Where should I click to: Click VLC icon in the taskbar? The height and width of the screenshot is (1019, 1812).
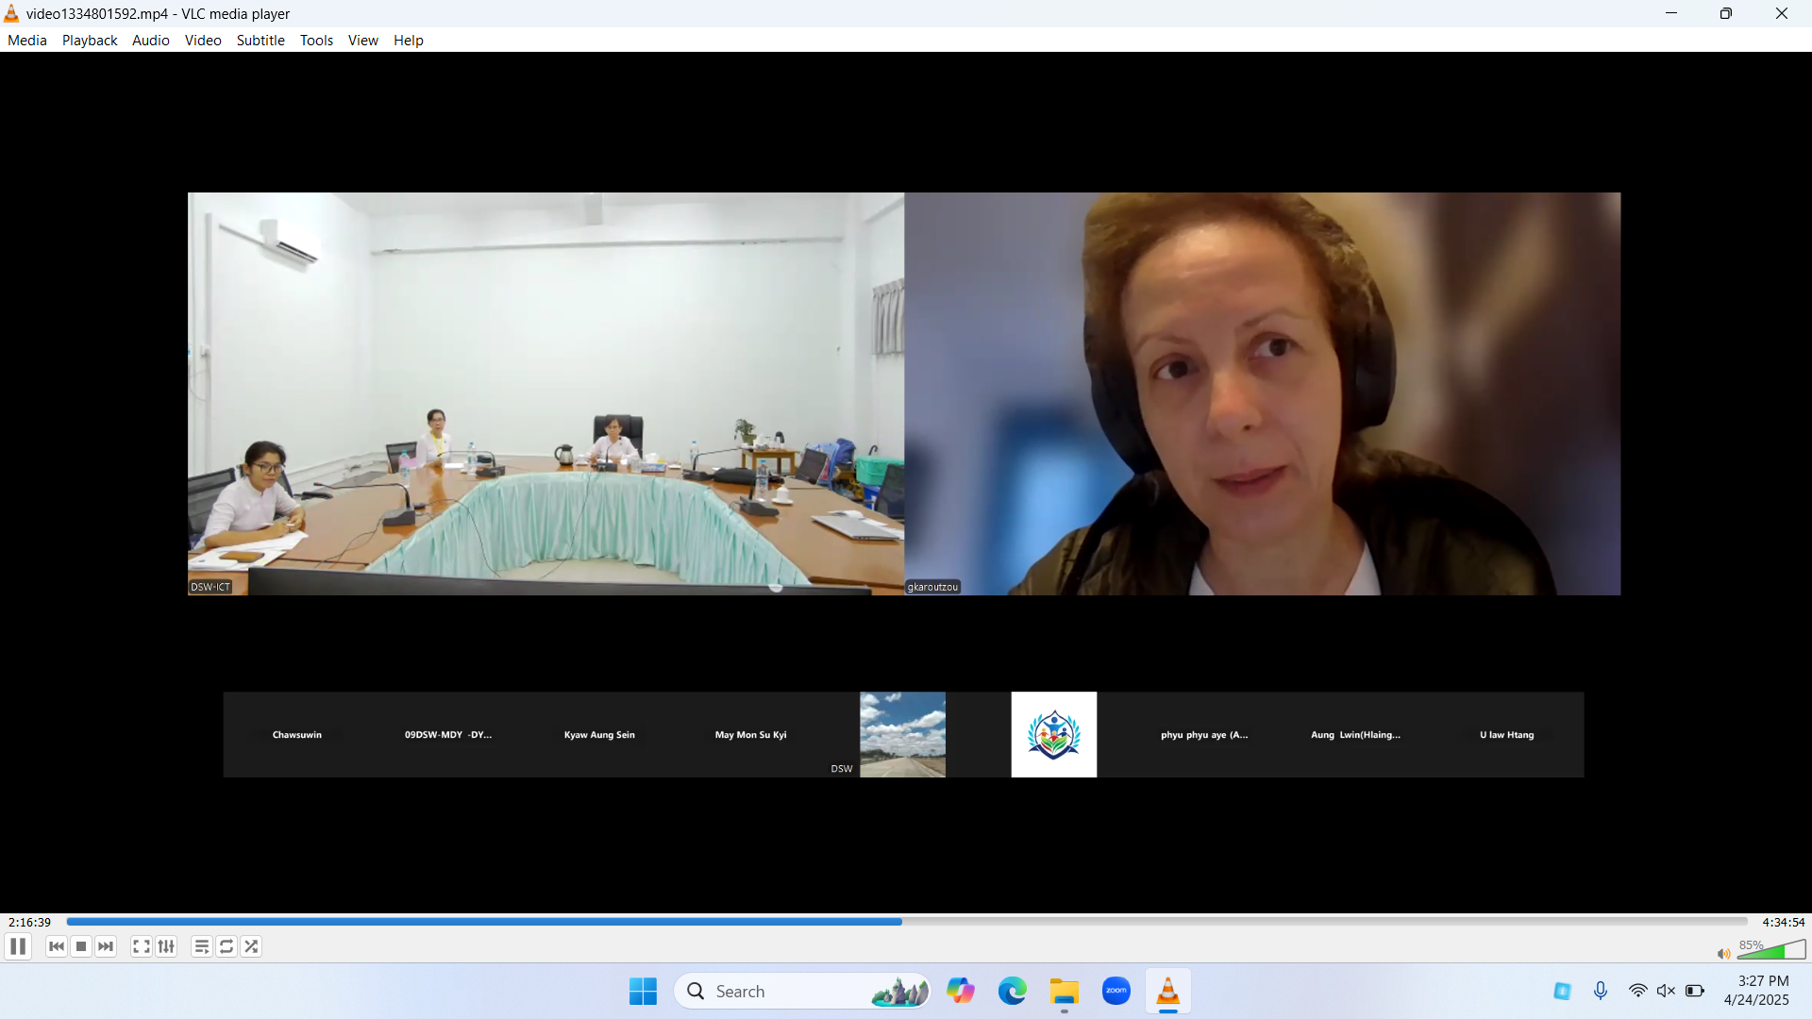coord(1168,991)
